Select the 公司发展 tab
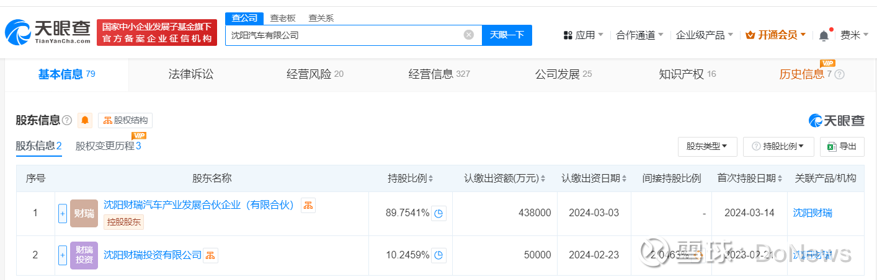 pyautogui.click(x=563, y=74)
